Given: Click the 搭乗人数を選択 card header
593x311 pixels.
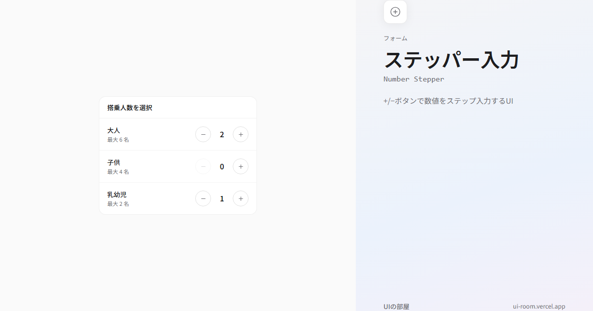Looking at the screenshot, I should click(178, 108).
